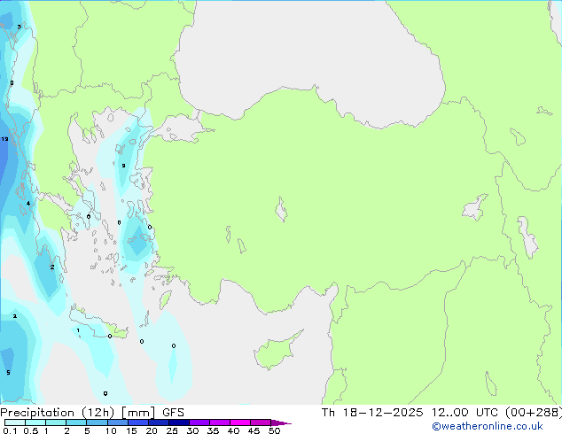This screenshot has width=562, height=434.
Task: Pick the 0.5–1 mm legend swatch
Action: [x=35, y=422]
